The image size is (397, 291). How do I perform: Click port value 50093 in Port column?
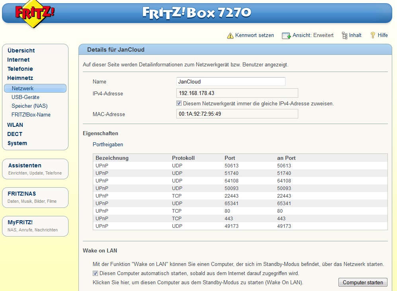(231, 188)
